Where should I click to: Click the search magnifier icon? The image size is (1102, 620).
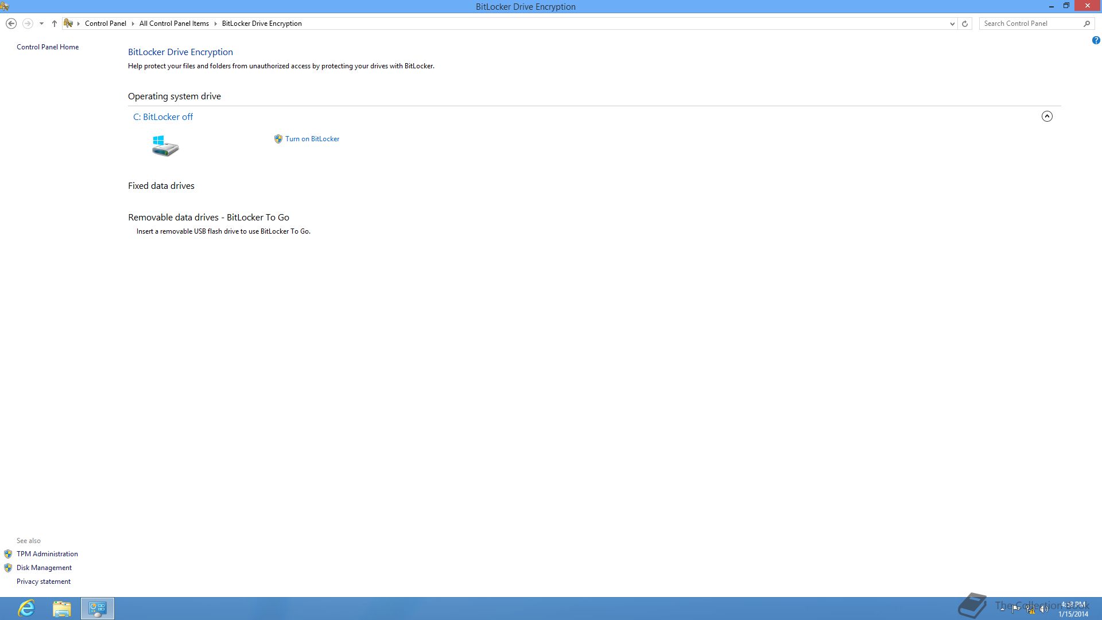pos(1087,24)
